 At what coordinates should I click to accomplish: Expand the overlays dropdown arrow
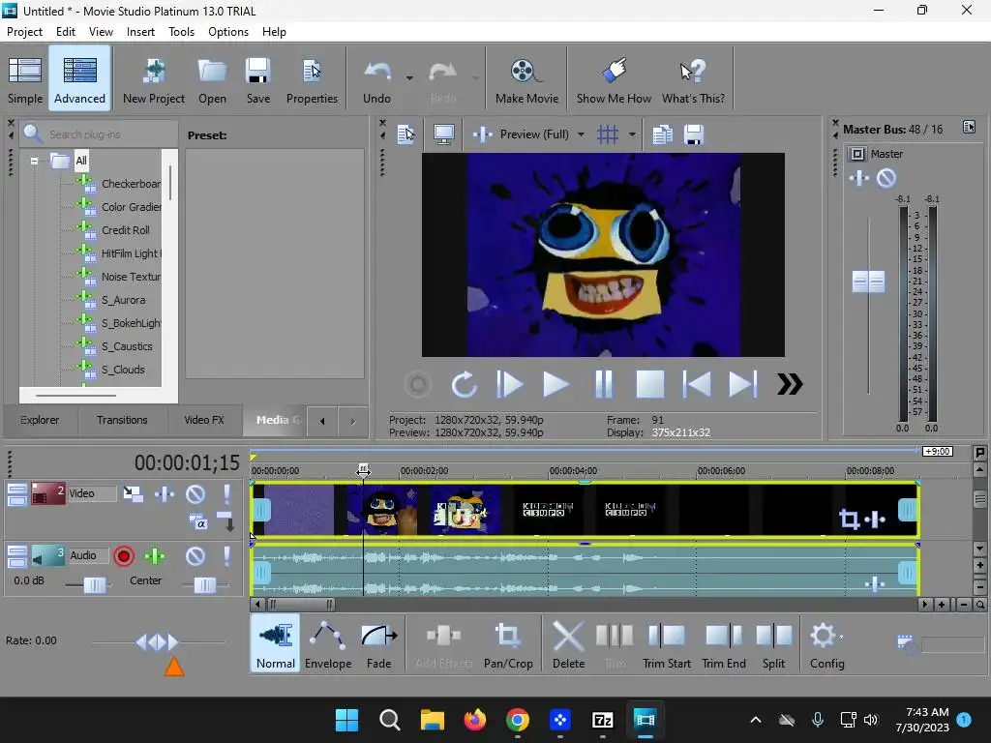(x=631, y=134)
